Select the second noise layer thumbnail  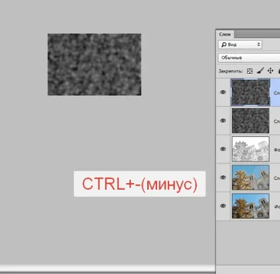[x=250, y=121]
